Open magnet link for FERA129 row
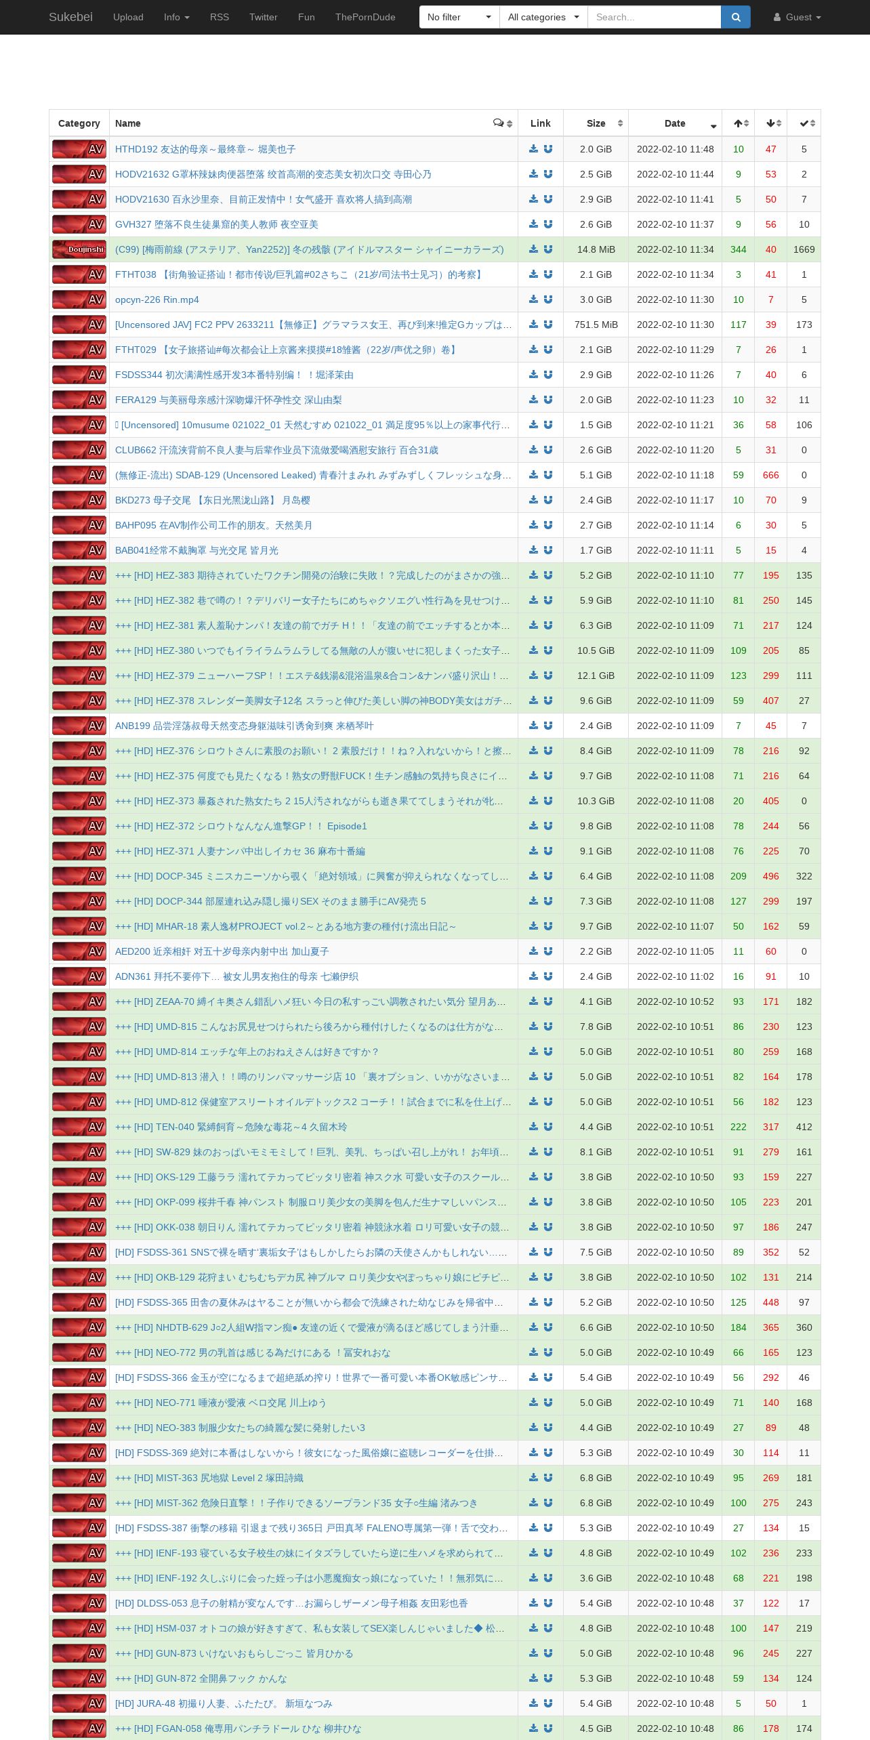Screen dimensions: 870x1740 point(548,400)
